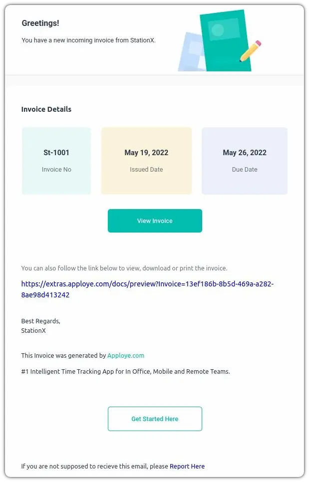Select the St-1001 invoice number card
This screenshot has width=309, height=482.
point(56,161)
